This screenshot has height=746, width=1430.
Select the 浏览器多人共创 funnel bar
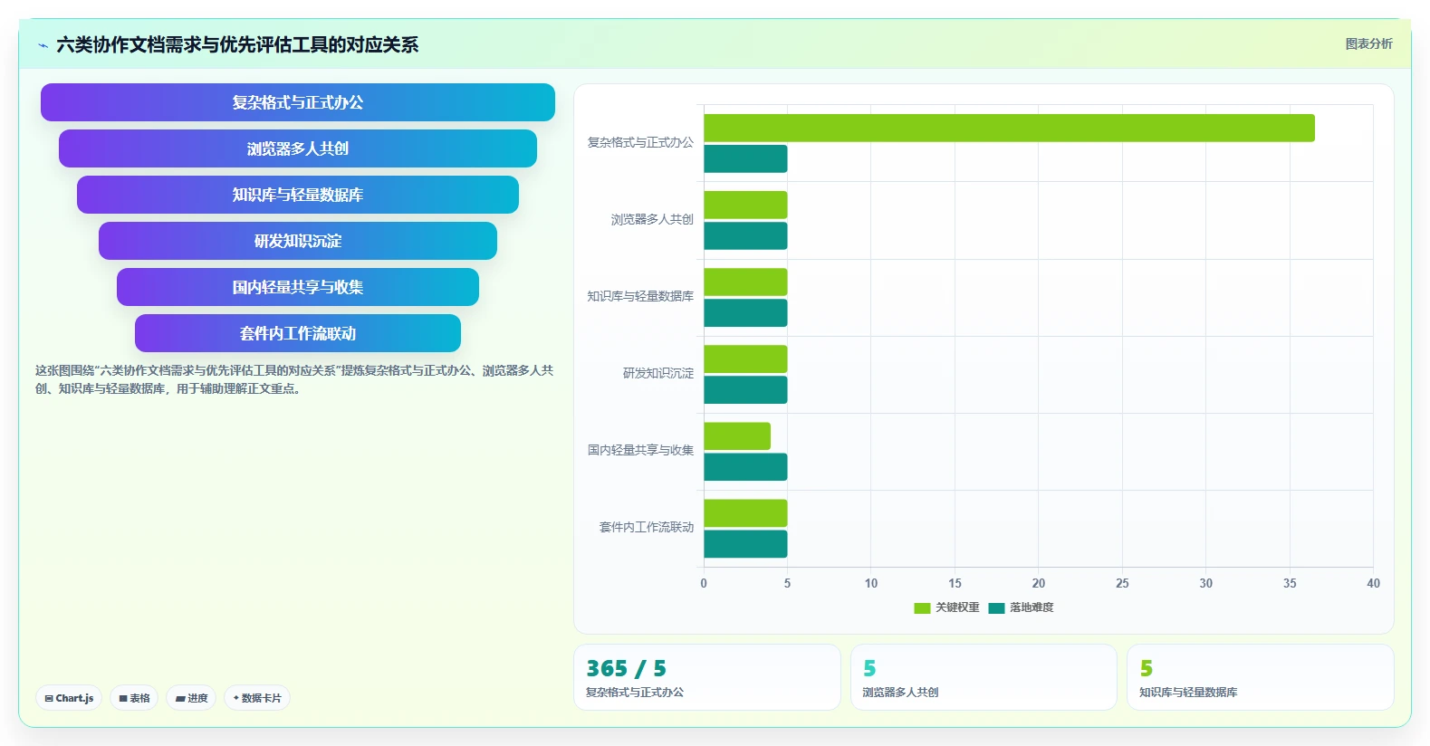(x=298, y=148)
